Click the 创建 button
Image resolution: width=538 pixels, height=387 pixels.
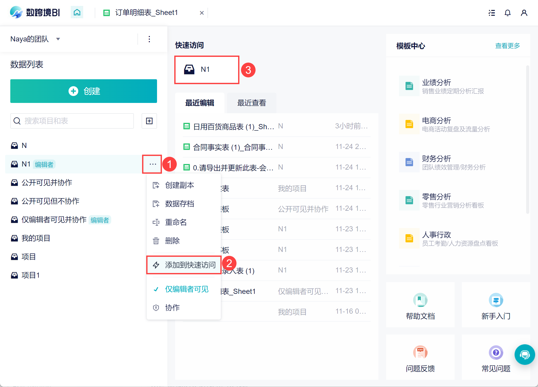point(84,91)
